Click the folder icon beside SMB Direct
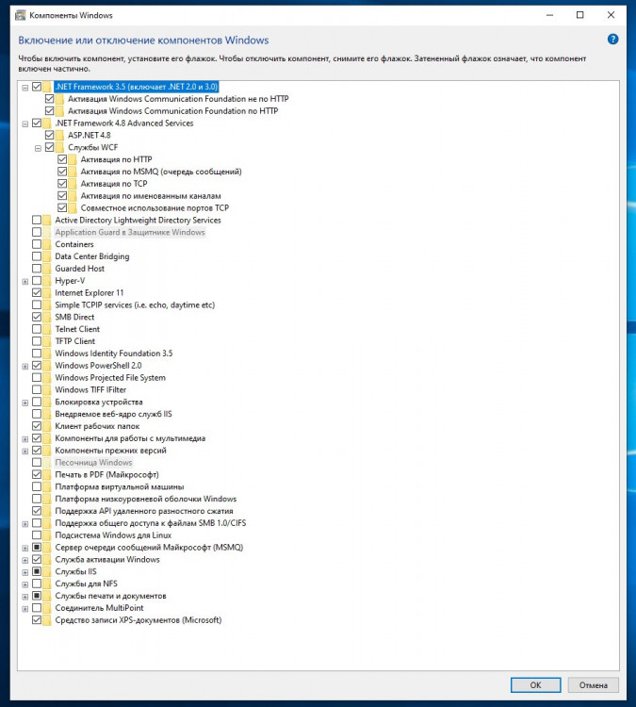 click(47, 317)
